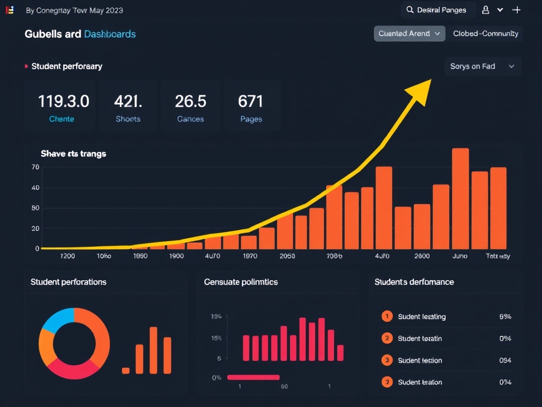542x407 pixels.
Task: Click the 119.3.0 Chente stat card
Action: [61, 106]
